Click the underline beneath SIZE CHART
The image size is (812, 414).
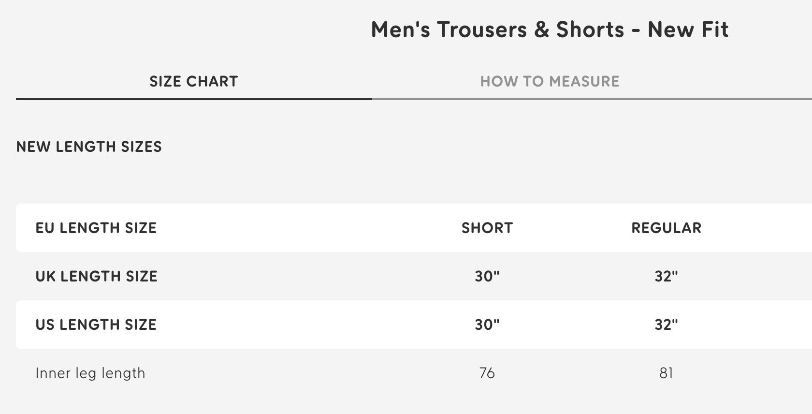(193, 99)
